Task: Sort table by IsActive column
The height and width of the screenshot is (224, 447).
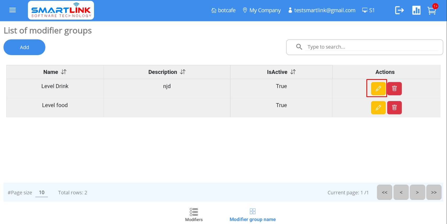Action: click(x=293, y=72)
